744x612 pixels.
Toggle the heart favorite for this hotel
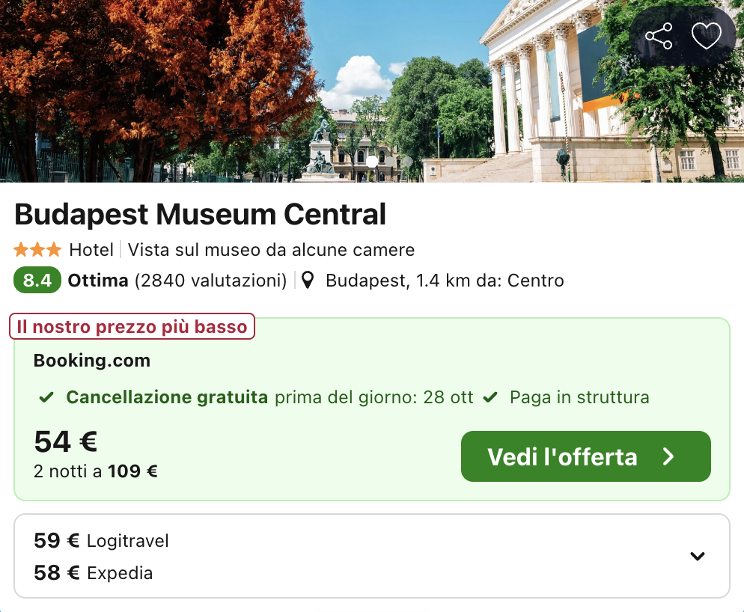point(706,35)
